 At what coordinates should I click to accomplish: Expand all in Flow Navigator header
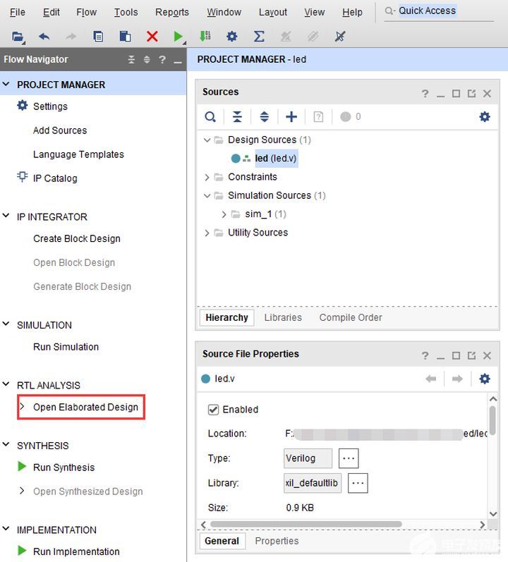pyautogui.click(x=147, y=59)
